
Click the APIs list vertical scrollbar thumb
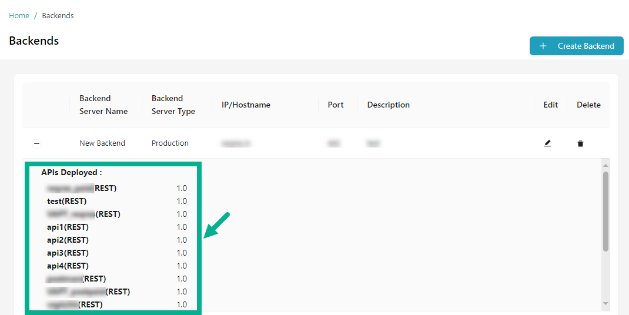click(605, 212)
